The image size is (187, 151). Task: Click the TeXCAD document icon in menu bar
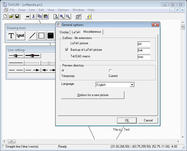(x=6, y=10)
